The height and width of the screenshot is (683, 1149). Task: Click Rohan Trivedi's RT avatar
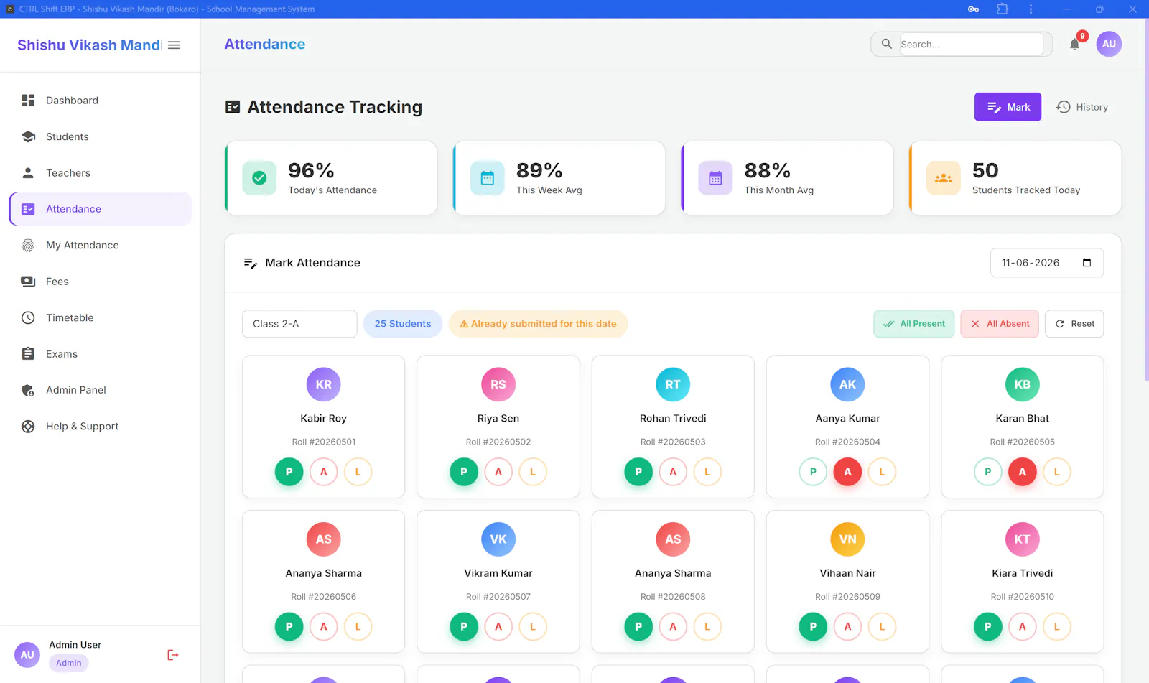click(673, 384)
